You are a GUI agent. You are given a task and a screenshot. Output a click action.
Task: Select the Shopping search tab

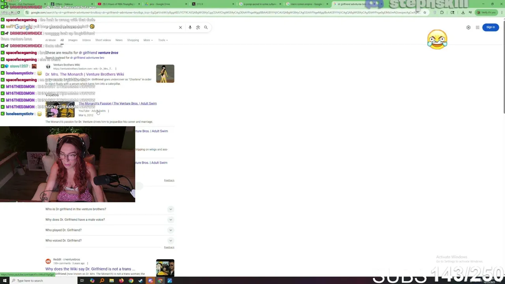(x=133, y=40)
